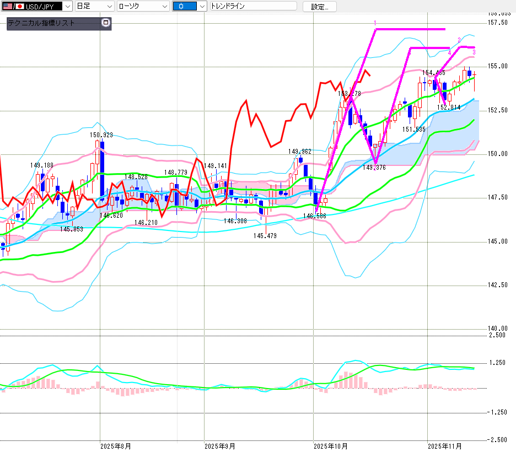Collapse the テクニカル指標リスト panel with its square icon
Image resolution: width=516 pixels, height=452 pixels.
(x=106, y=23)
